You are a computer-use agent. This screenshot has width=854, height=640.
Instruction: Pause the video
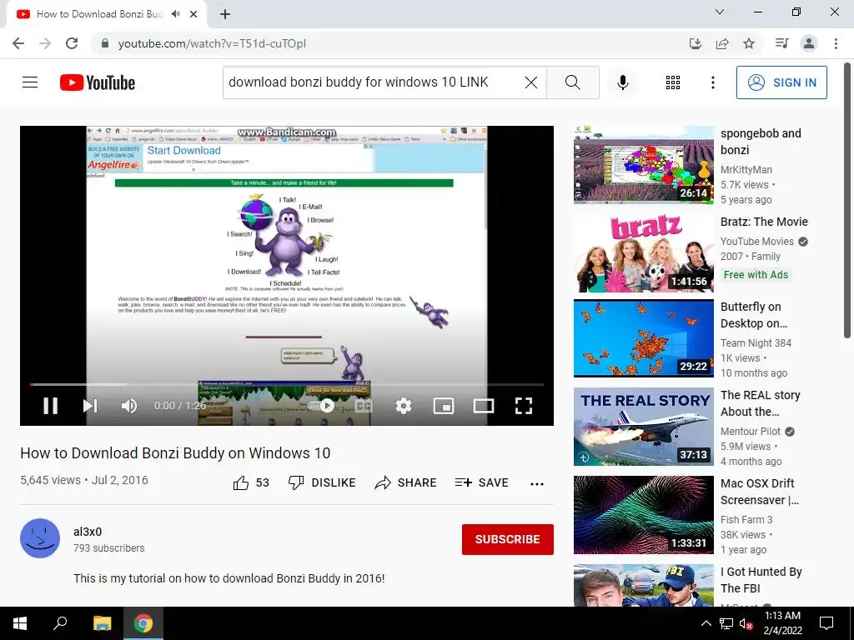51,406
